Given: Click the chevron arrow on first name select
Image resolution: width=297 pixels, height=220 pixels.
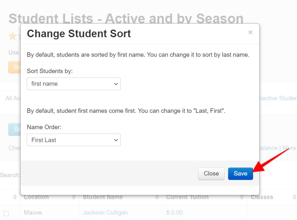Looking at the screenshot, I should (x=116, y=84).
